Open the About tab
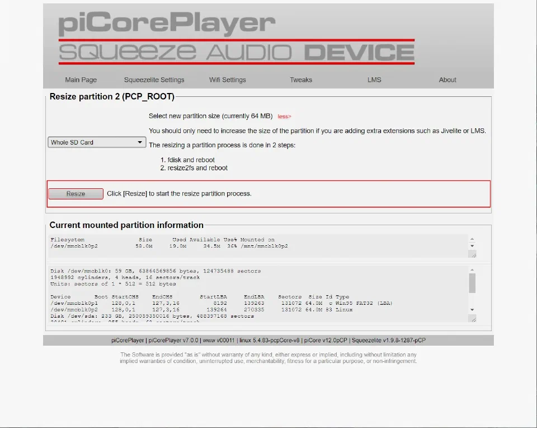 (447, 80)
